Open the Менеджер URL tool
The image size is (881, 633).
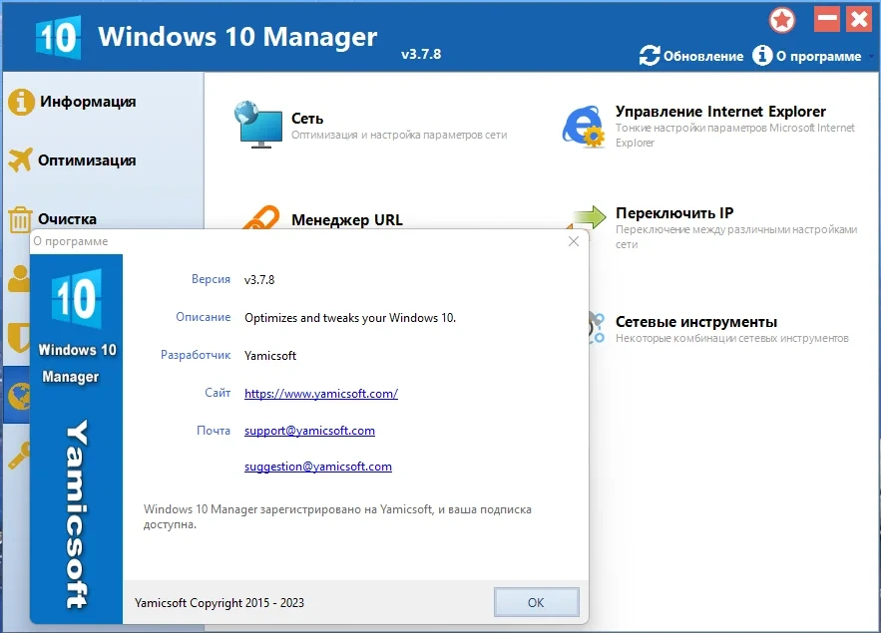346,220
